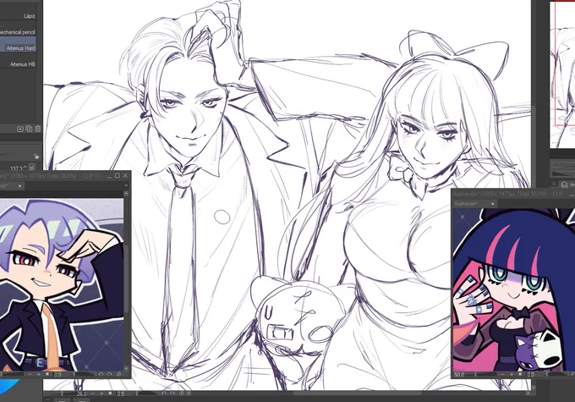
Task: Click the Ilustración window rotation angle field
Action: pyautogui.click(x=531, y=375)
